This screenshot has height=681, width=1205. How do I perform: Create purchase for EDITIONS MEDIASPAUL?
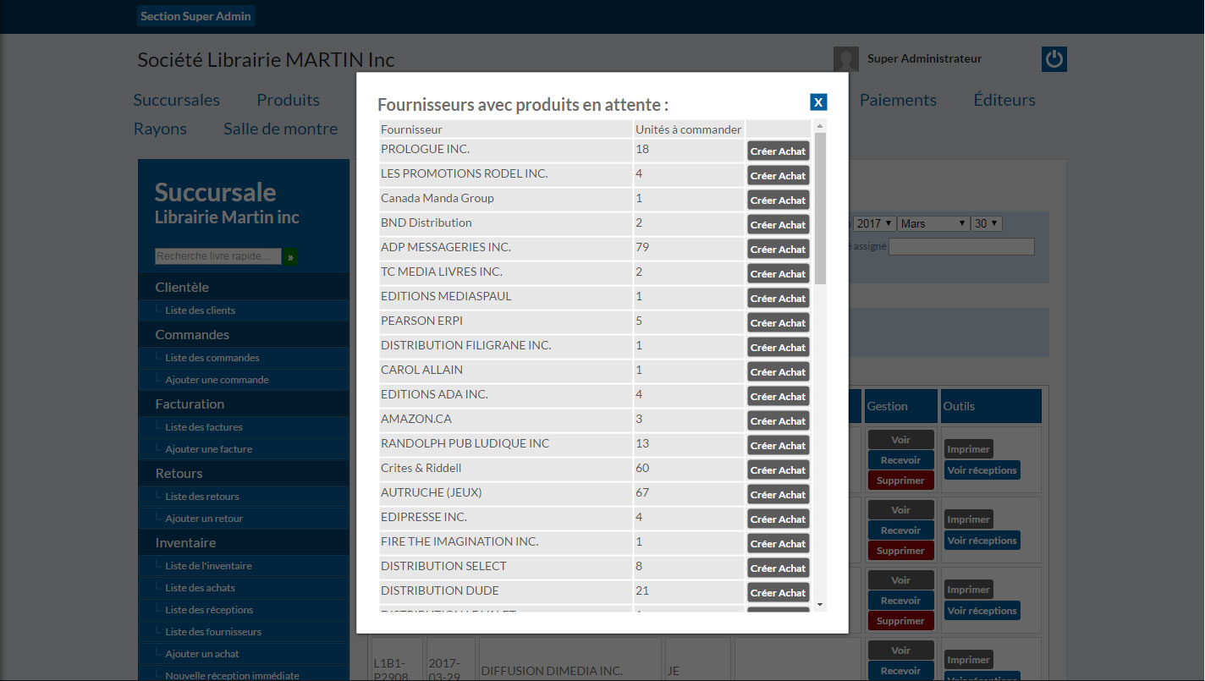coord(778,299)
